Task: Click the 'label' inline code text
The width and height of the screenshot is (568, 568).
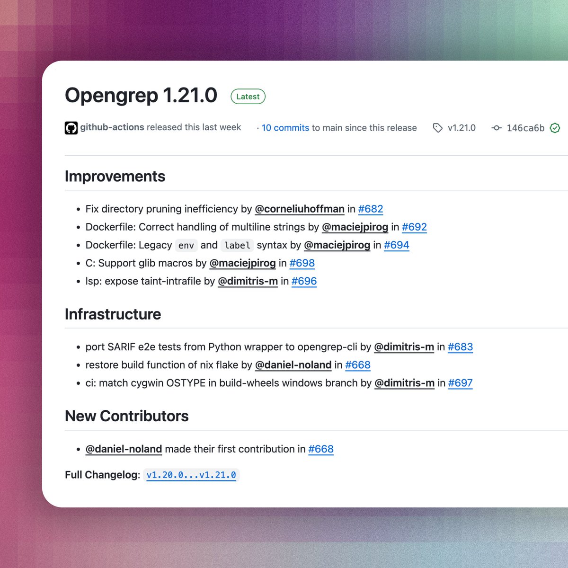Action: [x=237, y=245]
